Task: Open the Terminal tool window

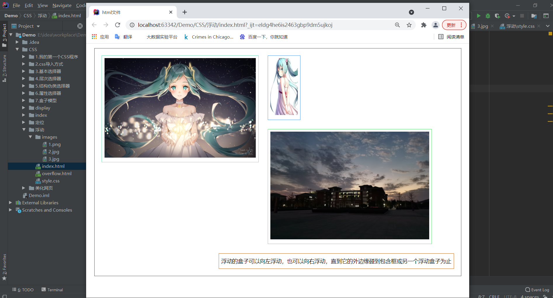Action: tap(52, 290)
